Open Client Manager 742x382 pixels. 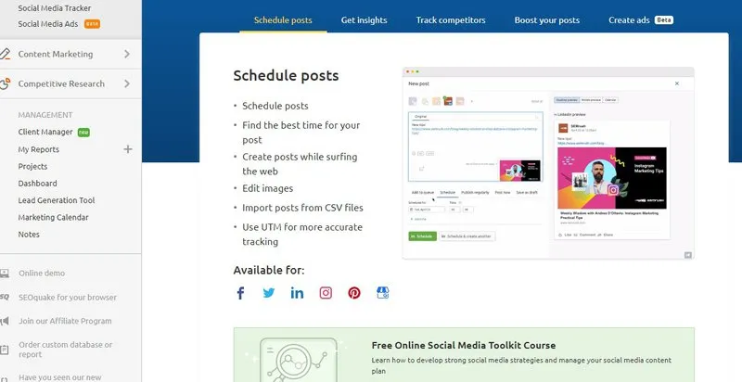click(x=45, y=132)
